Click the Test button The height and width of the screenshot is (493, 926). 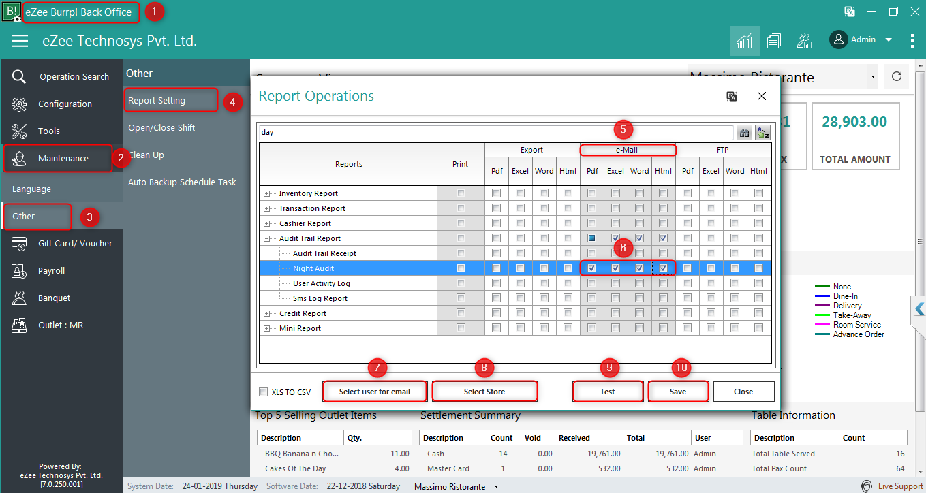point(608,392)
